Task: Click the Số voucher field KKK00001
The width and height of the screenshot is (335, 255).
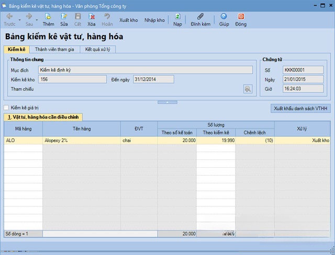Action: coord(303,70)
